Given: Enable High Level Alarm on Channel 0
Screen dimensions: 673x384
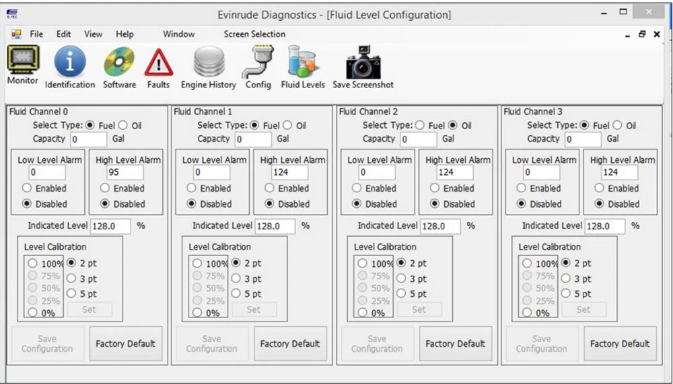Looking at the screenshot, I should pos(105,188).
